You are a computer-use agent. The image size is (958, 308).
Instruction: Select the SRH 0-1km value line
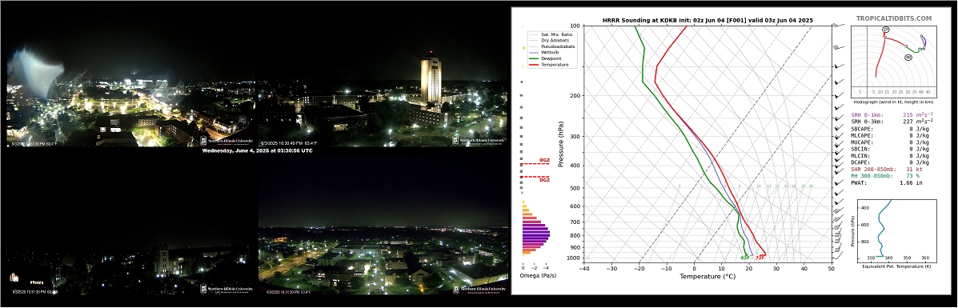click(892, 114)
